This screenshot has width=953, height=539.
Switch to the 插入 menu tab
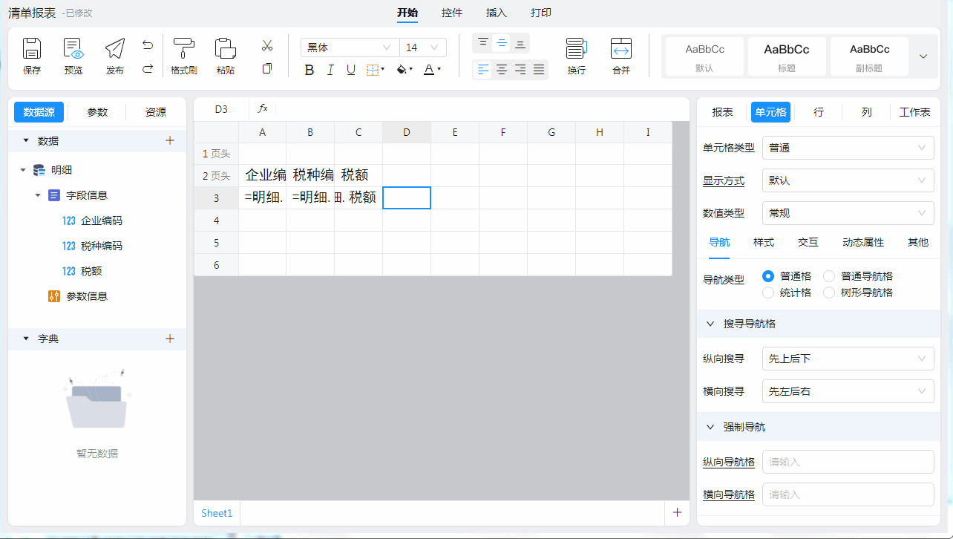(x=496, y=13)
